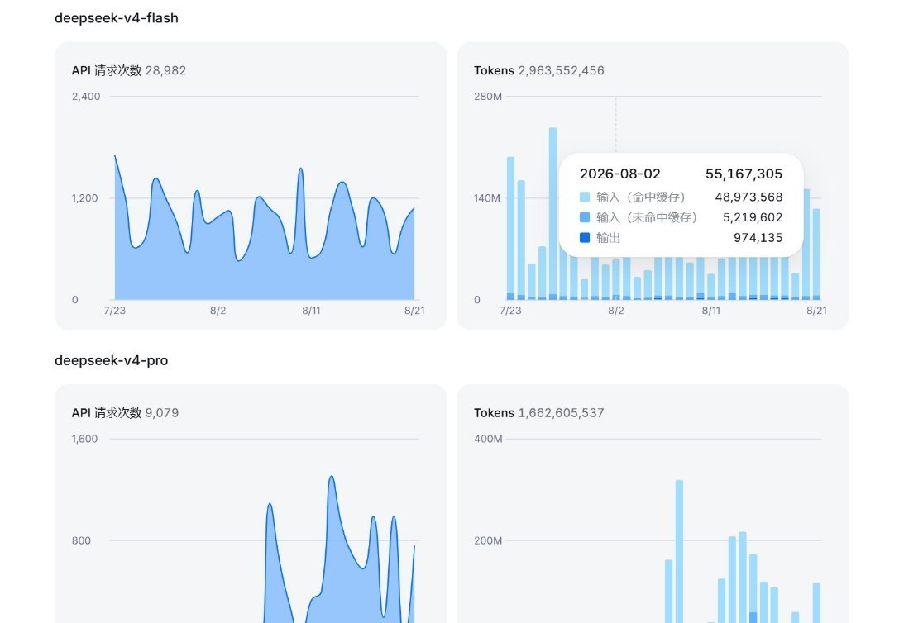
Task: Click the medium blue uncached-input legend swatch
Action: tap(585, 217)
